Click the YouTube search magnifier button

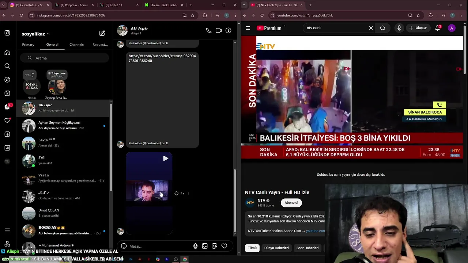[382, 28]
